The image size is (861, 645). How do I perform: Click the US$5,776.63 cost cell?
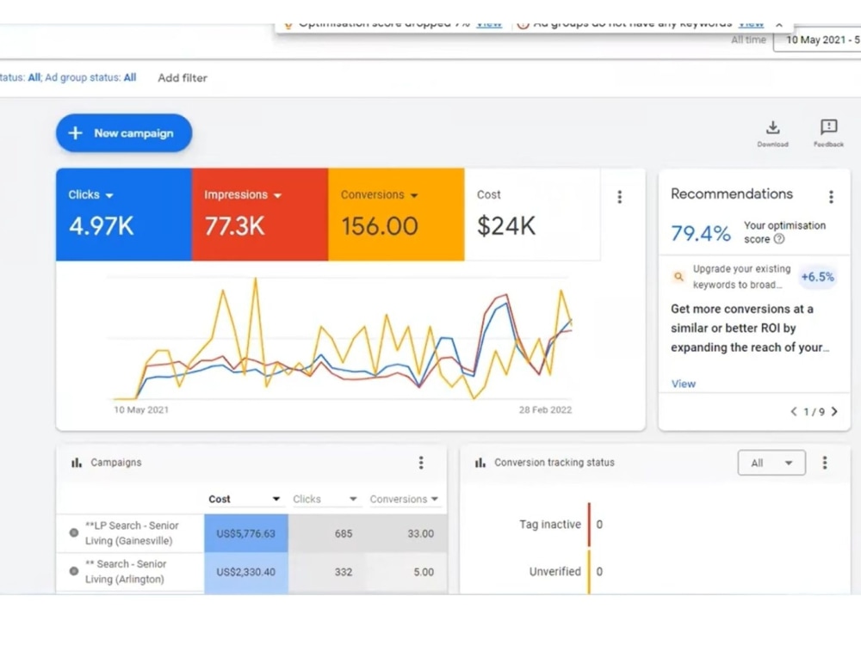(x=246, y=533)
